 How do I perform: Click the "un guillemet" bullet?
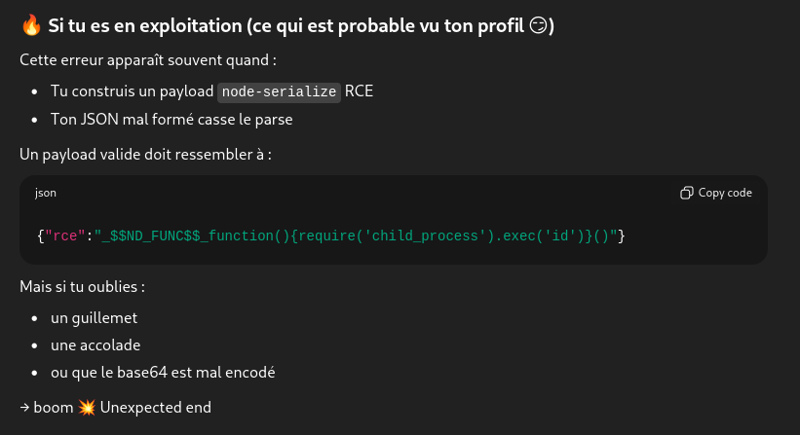94,318
